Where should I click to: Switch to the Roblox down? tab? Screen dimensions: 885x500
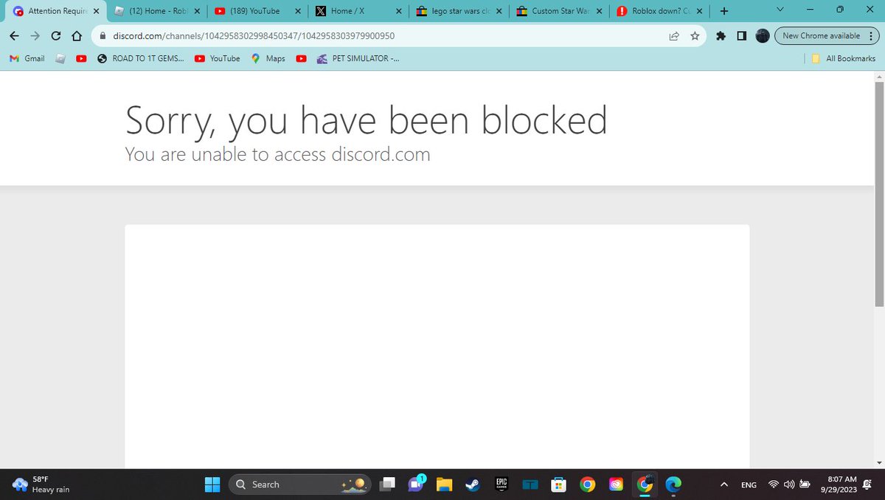(x=659, y=11)
